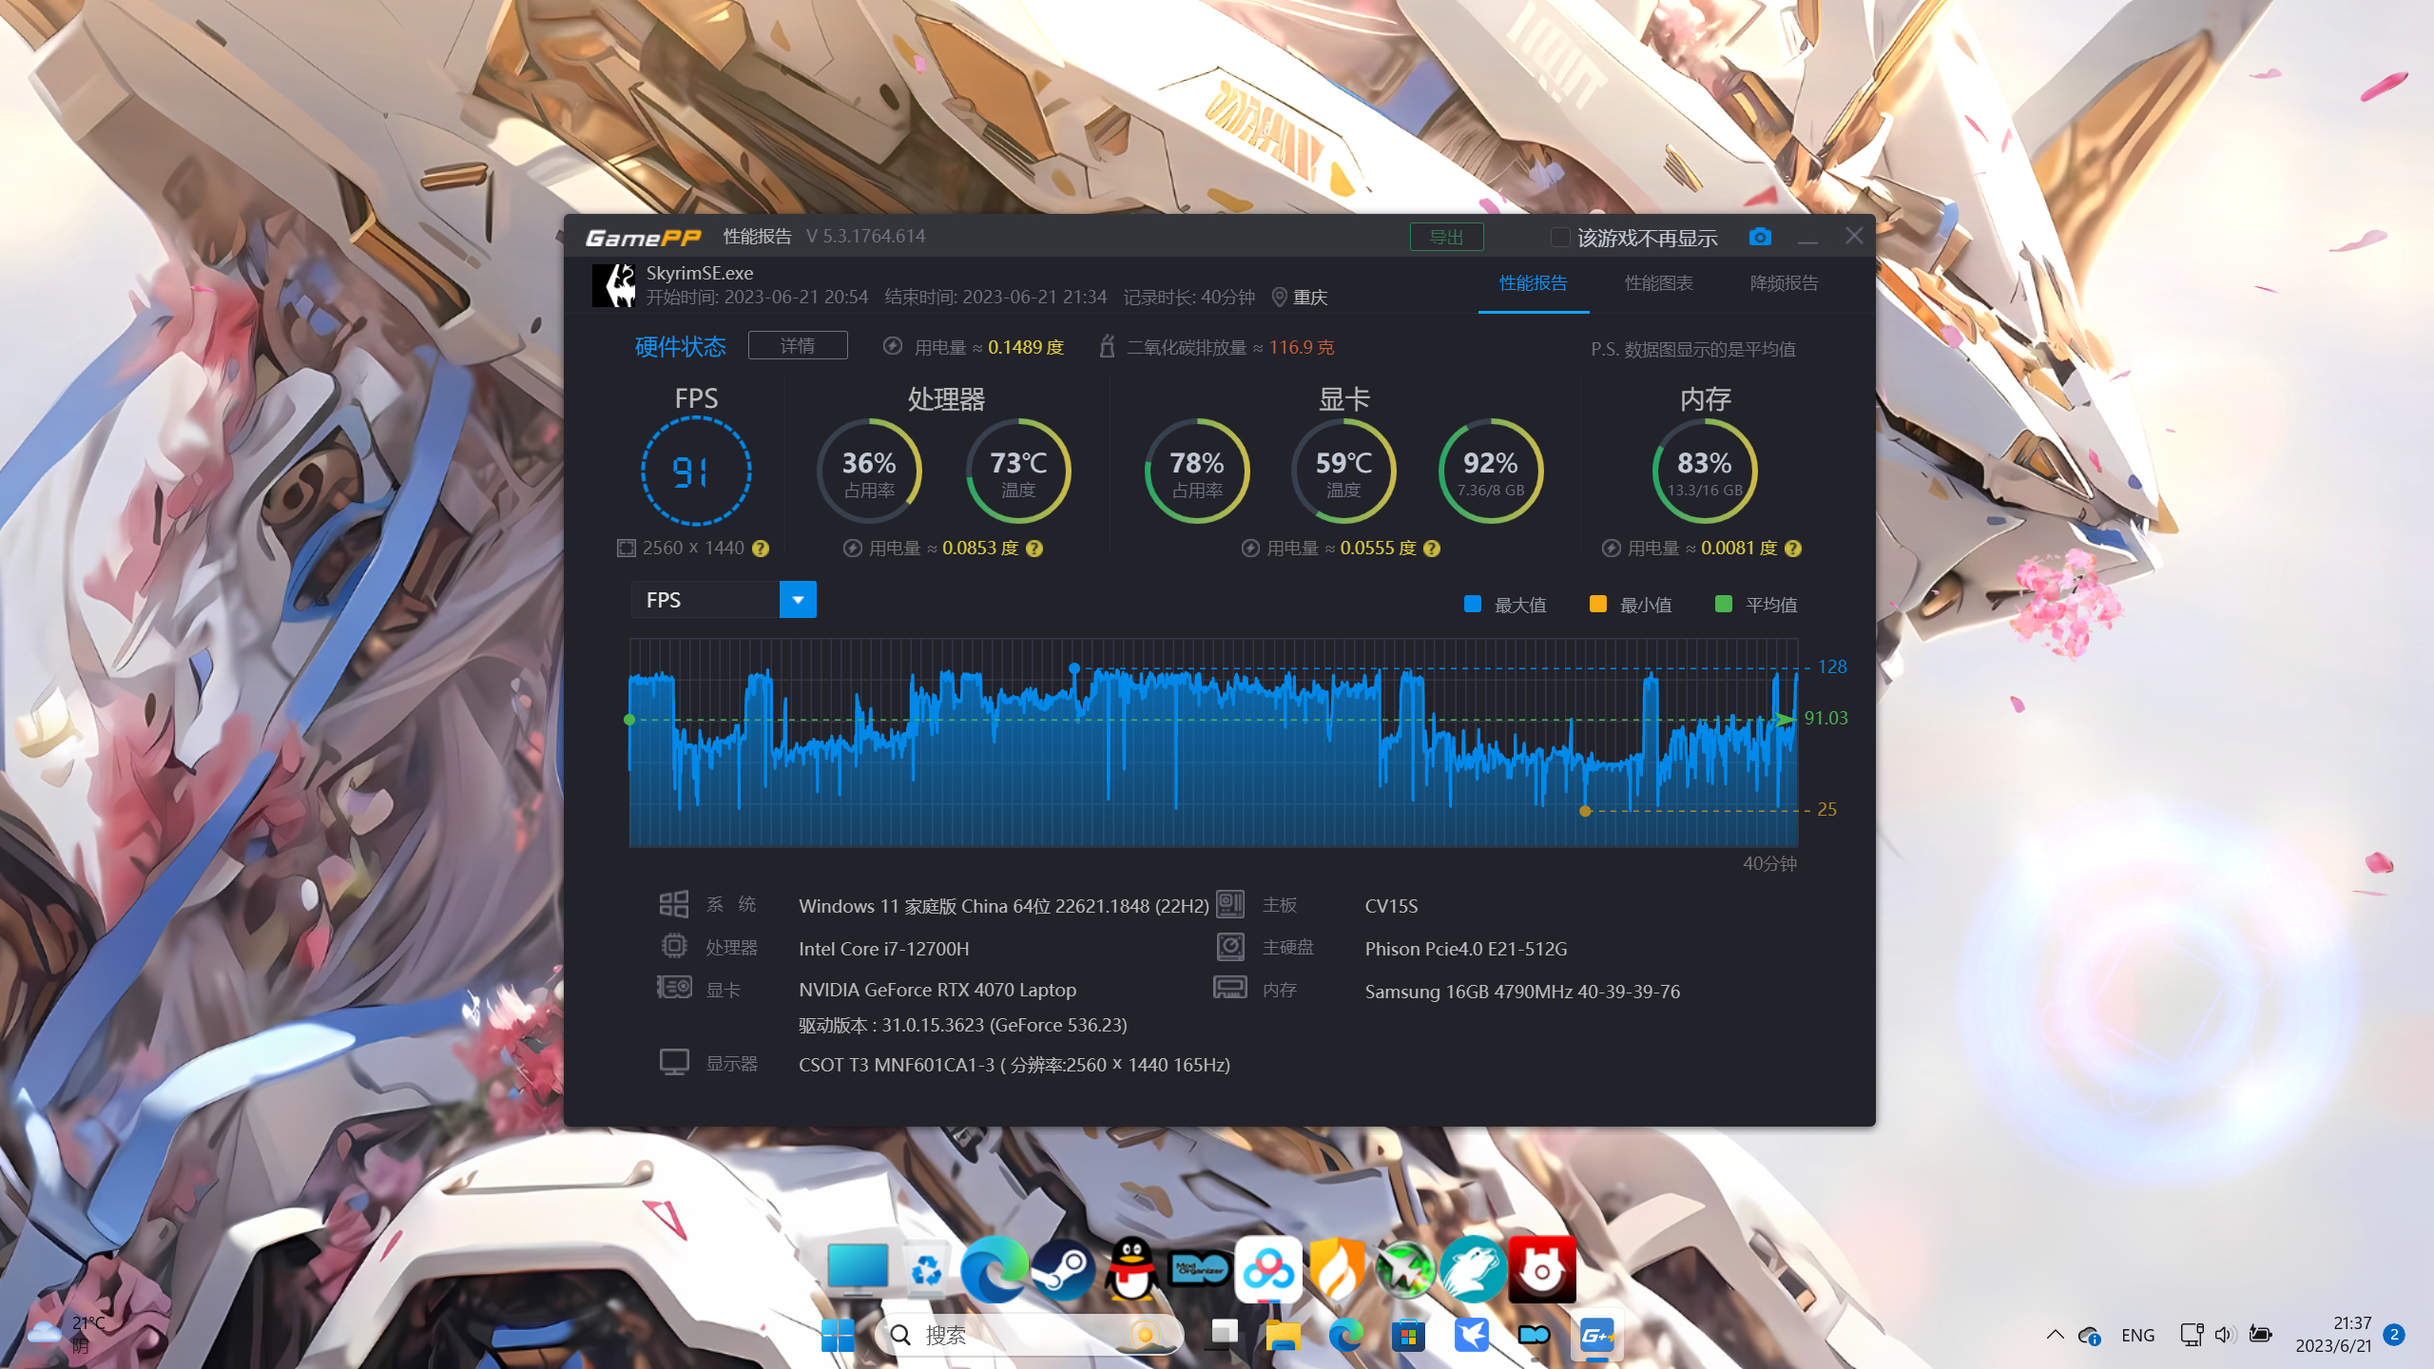Click the green 导出 export button
This screenshot has width=2434, height=1369.
pos(1446,237)
